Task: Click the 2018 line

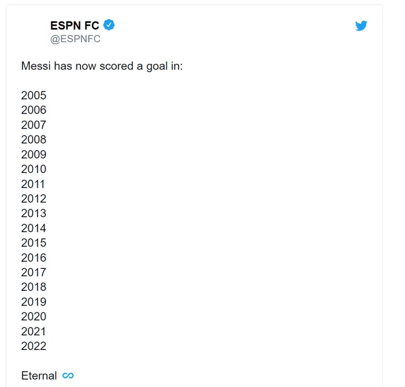Action: point(34,287)
